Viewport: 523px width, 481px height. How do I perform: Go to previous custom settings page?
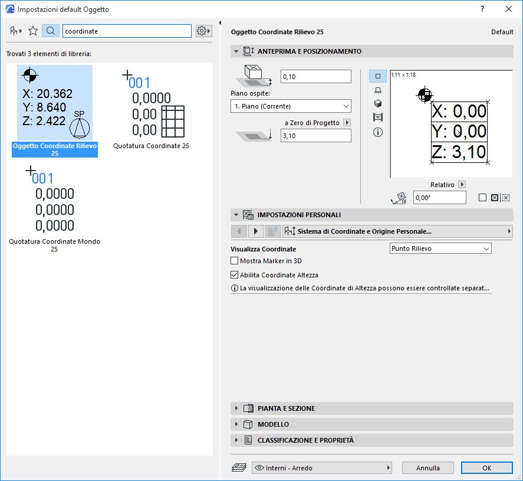(x=239, y=231)
